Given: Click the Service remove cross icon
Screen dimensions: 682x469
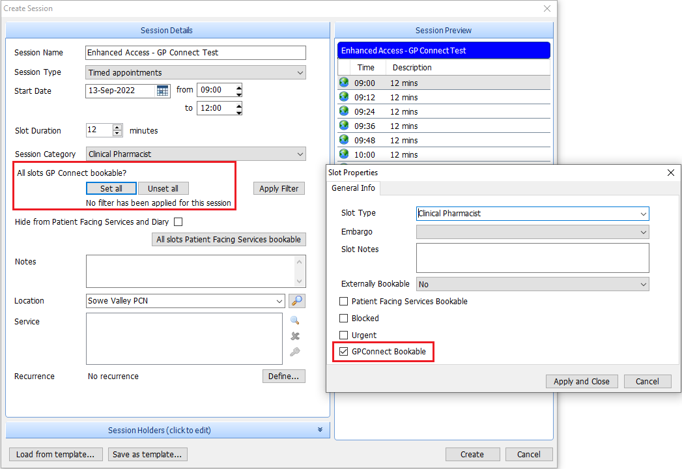Looking at the screenshot, I should (295, 336).
